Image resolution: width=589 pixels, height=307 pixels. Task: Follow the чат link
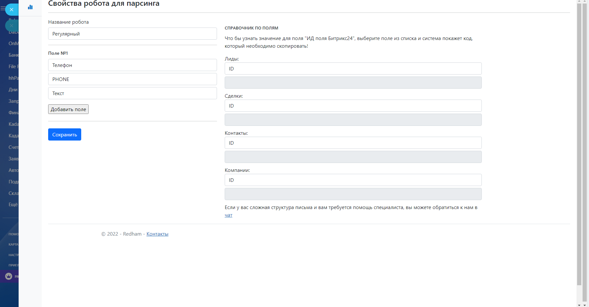(x=228, y=215)
